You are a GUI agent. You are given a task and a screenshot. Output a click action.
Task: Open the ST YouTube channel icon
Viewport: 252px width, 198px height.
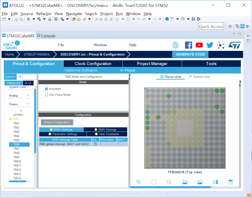point(199,45)
